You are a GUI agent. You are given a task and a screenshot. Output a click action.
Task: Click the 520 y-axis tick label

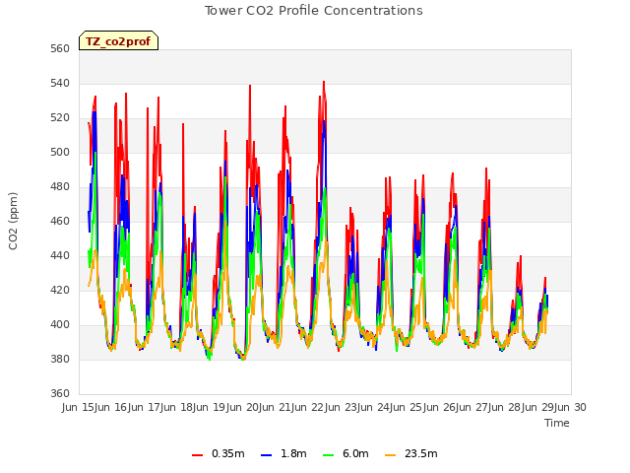(60, 118)
